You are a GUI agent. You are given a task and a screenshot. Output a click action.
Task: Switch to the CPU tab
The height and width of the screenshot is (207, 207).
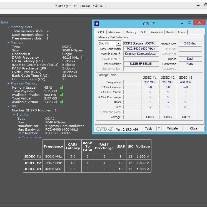tap(101, 32)
